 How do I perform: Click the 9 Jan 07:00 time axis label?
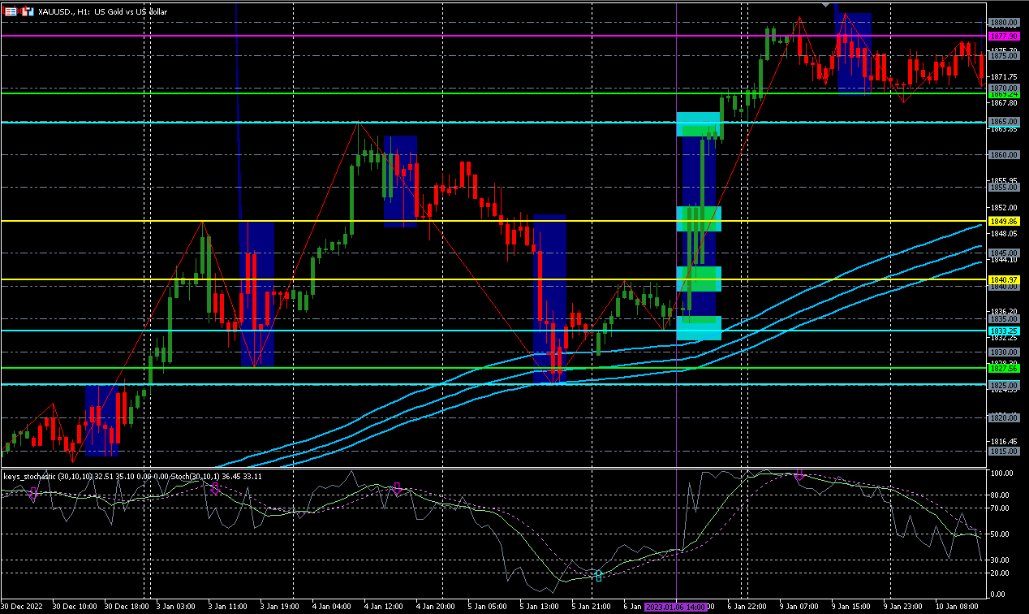click(799, 607)
